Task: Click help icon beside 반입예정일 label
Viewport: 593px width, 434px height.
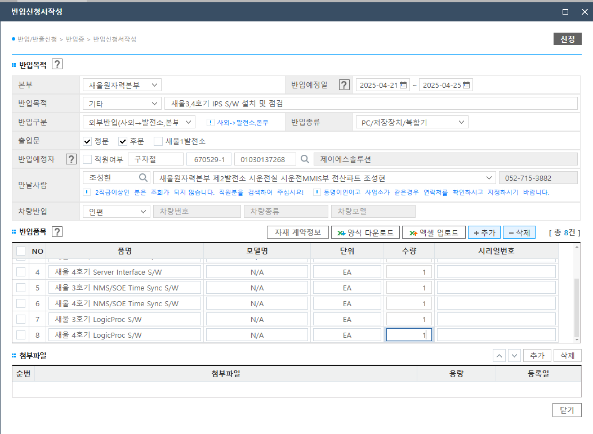Action: pyautogui.click(x=344, y=85)
